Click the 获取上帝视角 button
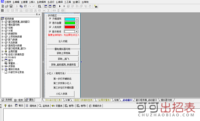200x121 pixels. click(64, 53)
